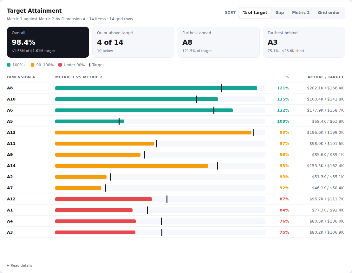Viewport: 352px width, 273px height.
Task: Click the teal 100%+ legend swatch
Action: point(9,65)
